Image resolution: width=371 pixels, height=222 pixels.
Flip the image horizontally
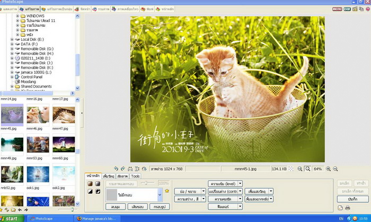point(130,169)
